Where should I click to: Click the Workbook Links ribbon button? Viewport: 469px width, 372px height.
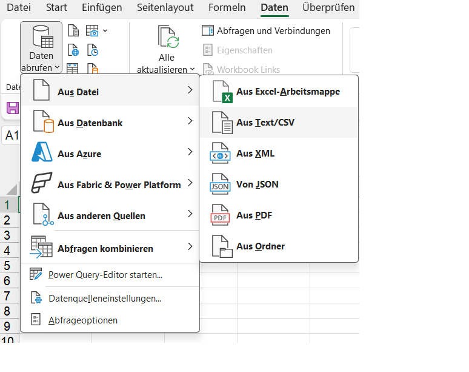[x=241, y=70]
